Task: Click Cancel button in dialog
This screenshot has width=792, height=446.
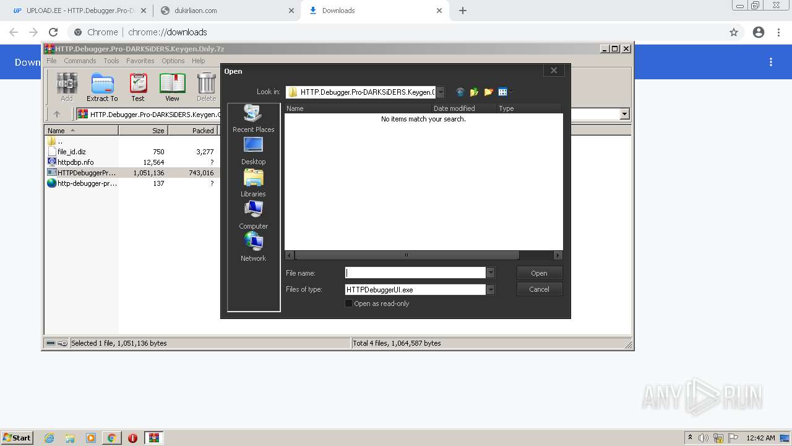Action: point(539,289)
